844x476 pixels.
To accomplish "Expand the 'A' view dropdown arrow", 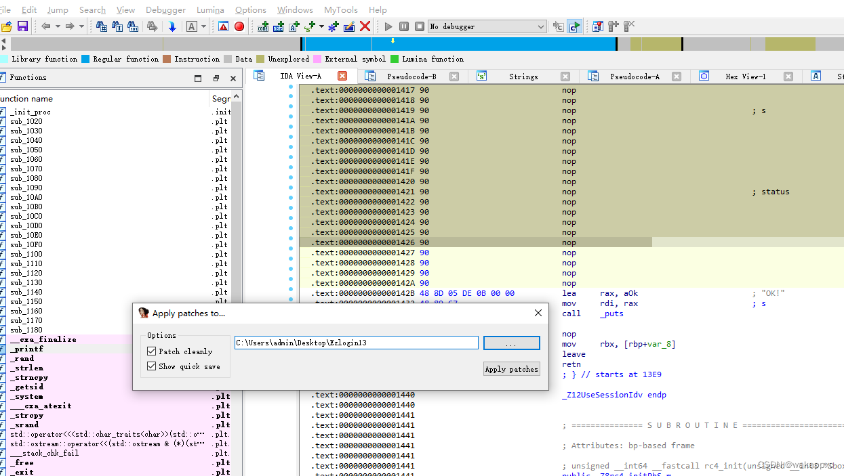I will 203,26.
